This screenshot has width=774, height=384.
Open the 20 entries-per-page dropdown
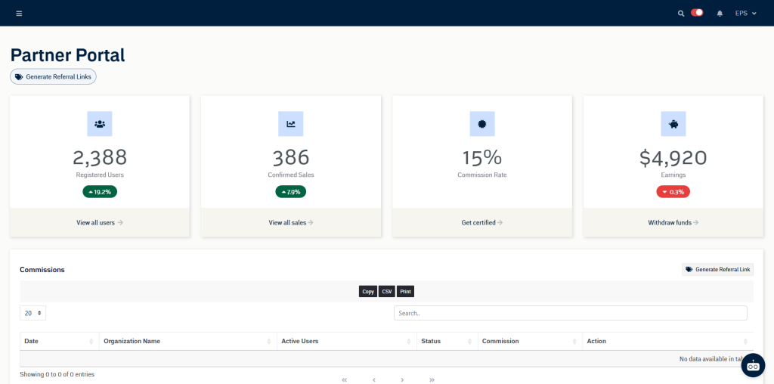pyautogui.click(x=33, y=313)
